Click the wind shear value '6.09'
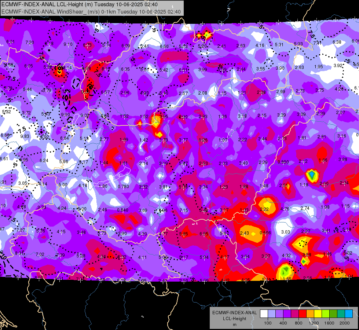This screenshot has width=359, height=330. coord(126,46)
